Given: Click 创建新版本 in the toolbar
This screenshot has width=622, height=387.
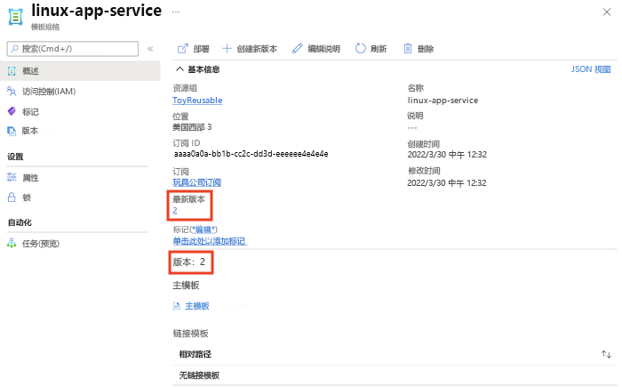Looking at the screenshot, I should coord(250,49).
